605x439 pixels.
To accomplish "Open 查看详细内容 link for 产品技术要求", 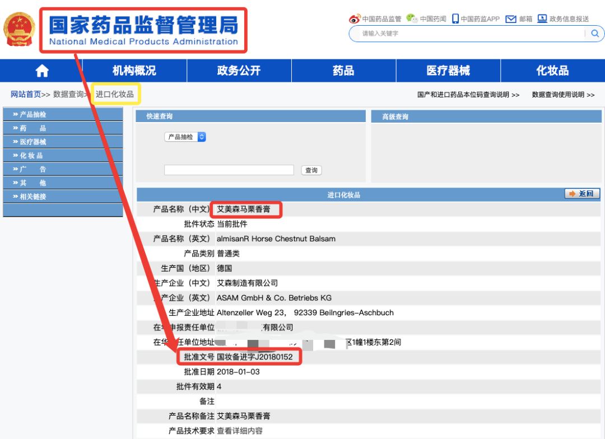I will [240, 431].
